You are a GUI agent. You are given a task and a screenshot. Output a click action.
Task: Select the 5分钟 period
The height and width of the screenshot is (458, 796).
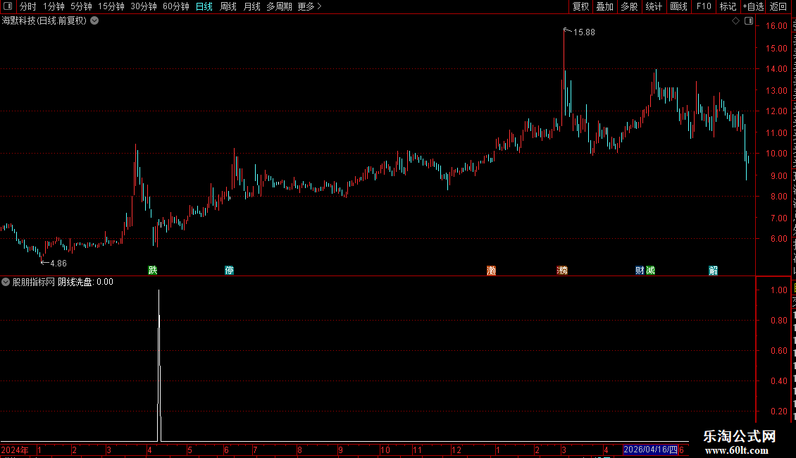[x=81, y=6]
